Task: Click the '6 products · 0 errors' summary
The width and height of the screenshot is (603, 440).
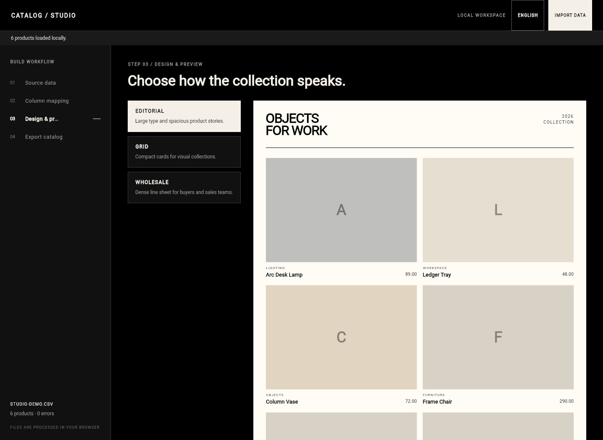Action: click(32, 414)
